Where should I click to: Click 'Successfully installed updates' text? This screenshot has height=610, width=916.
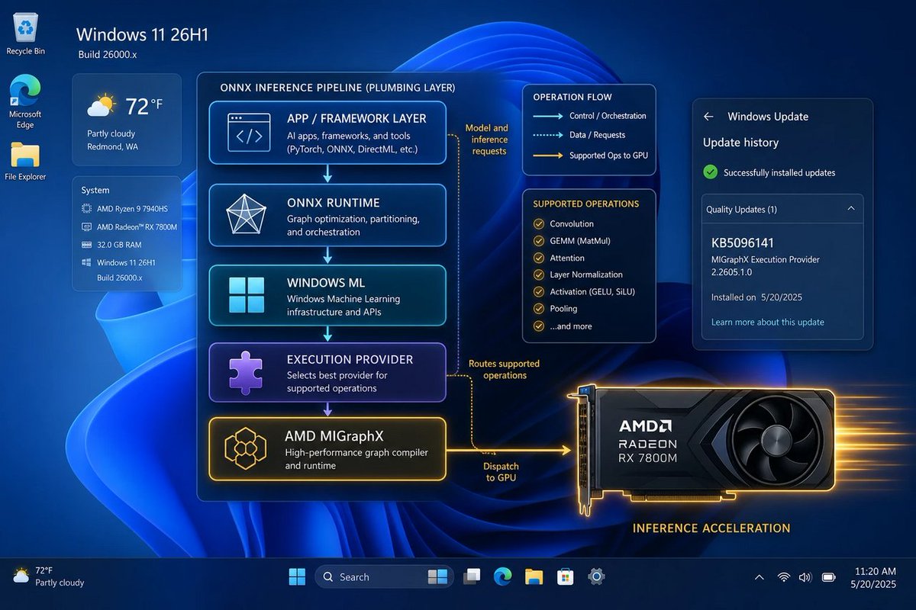point(779,173)
